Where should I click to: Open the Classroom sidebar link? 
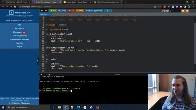coord(17,32)
